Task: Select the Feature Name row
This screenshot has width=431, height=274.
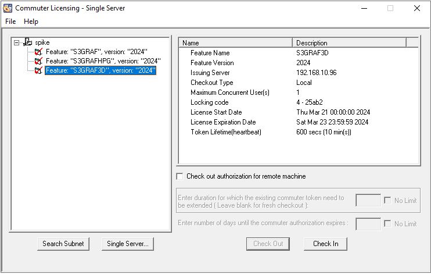Action: (298, 53)
